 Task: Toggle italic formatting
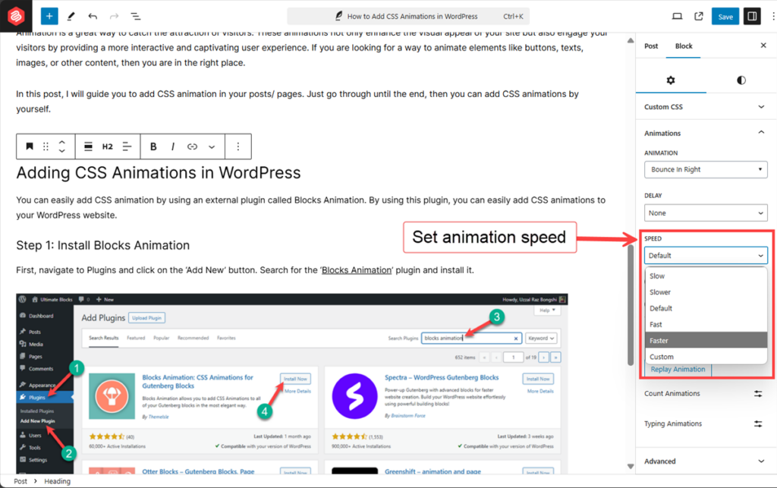(172, 146)
